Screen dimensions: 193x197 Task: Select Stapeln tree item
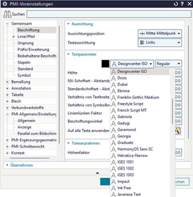(24, 63)
